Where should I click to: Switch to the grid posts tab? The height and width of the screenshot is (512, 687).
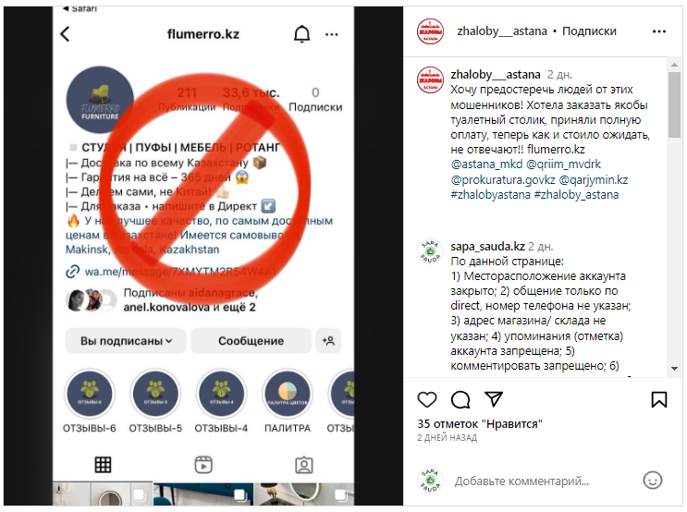[103, 465]
